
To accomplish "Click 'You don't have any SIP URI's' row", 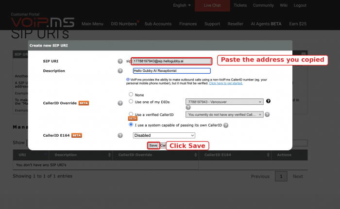I will tap(105, 165).
